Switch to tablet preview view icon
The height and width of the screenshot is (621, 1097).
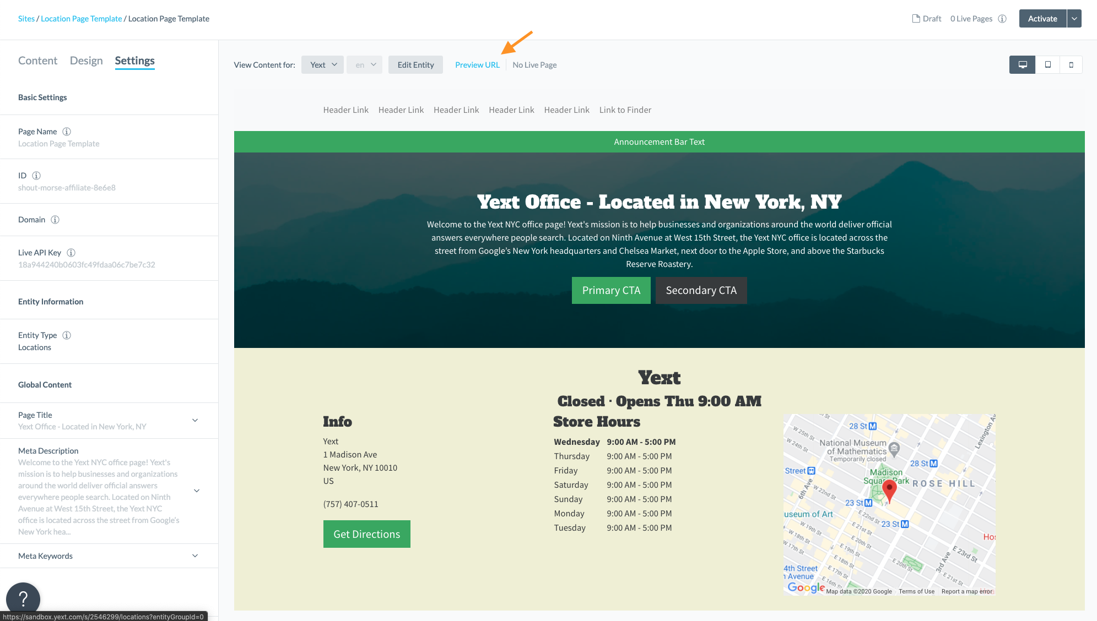pyautogui.click(x=1047, y=64)
